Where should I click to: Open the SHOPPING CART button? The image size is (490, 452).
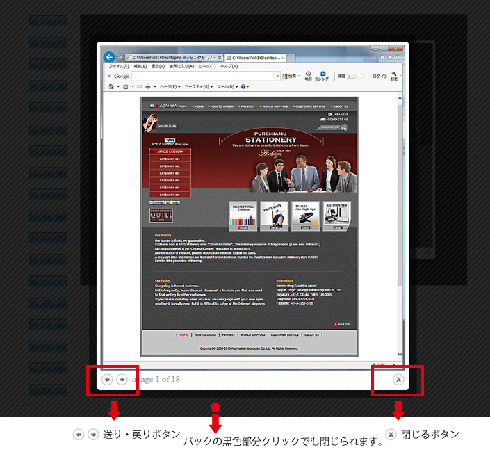click(332, 127)
